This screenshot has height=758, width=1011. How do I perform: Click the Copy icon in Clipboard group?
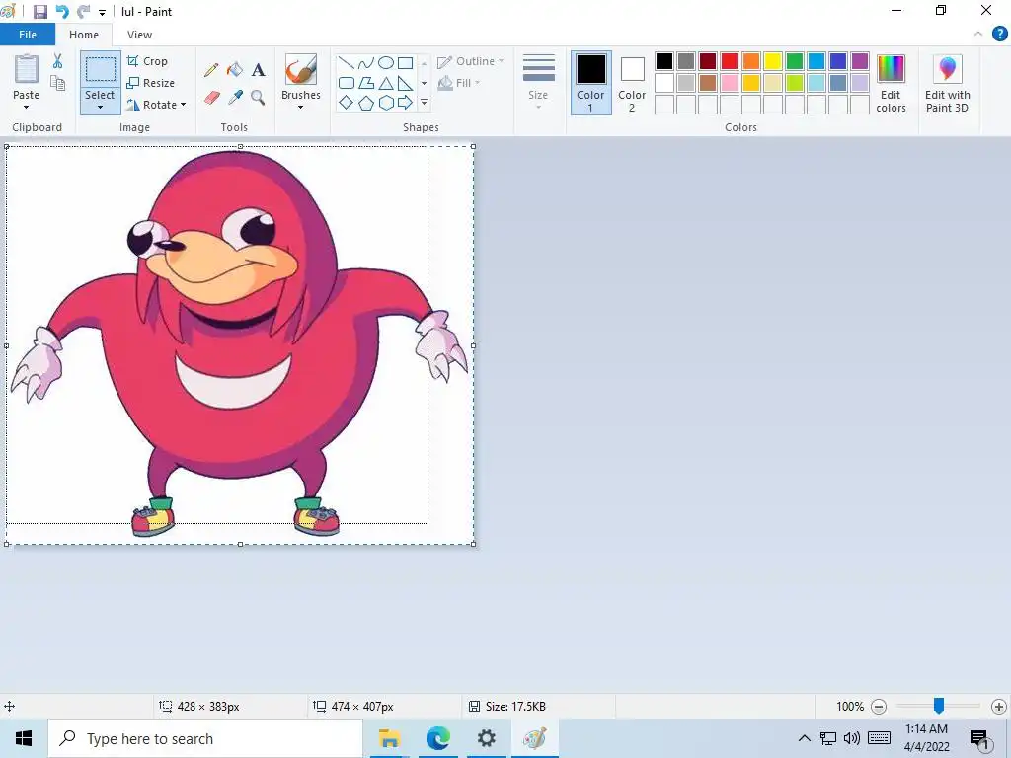[58, 83]
